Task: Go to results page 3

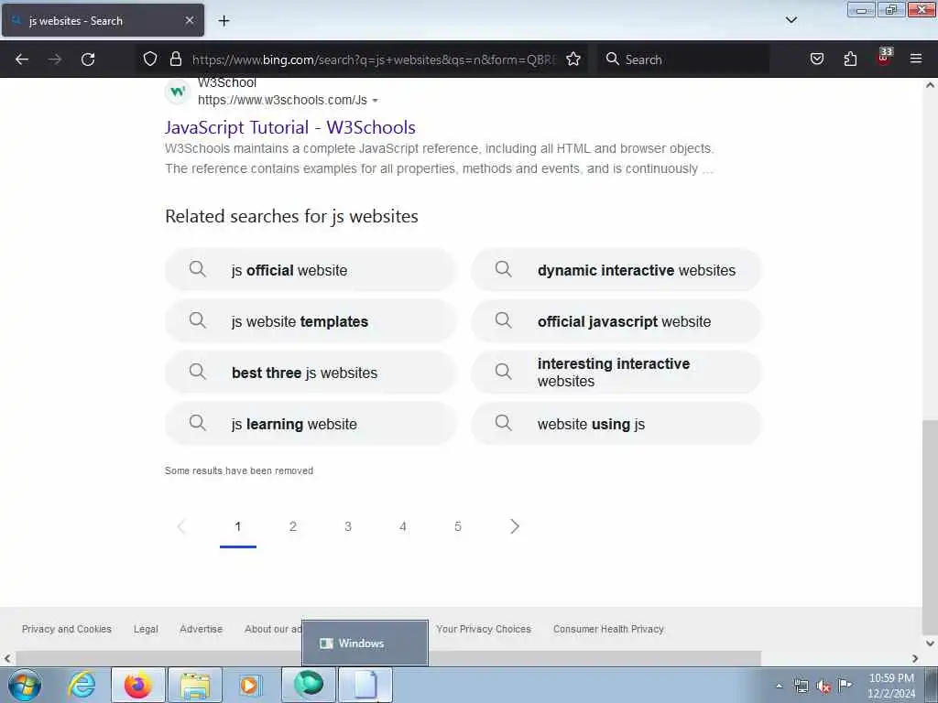Action: (348, 526)
